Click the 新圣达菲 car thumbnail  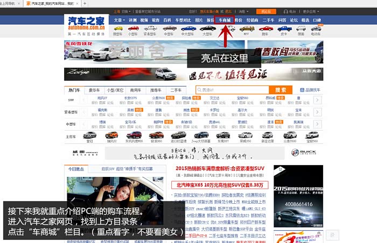(x=268, y=135)
